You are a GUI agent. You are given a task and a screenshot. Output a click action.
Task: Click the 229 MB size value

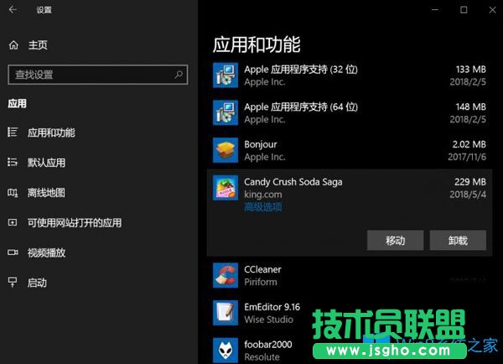[470, 182]
